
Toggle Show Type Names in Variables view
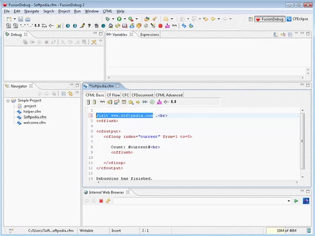[x=276, y=34]
